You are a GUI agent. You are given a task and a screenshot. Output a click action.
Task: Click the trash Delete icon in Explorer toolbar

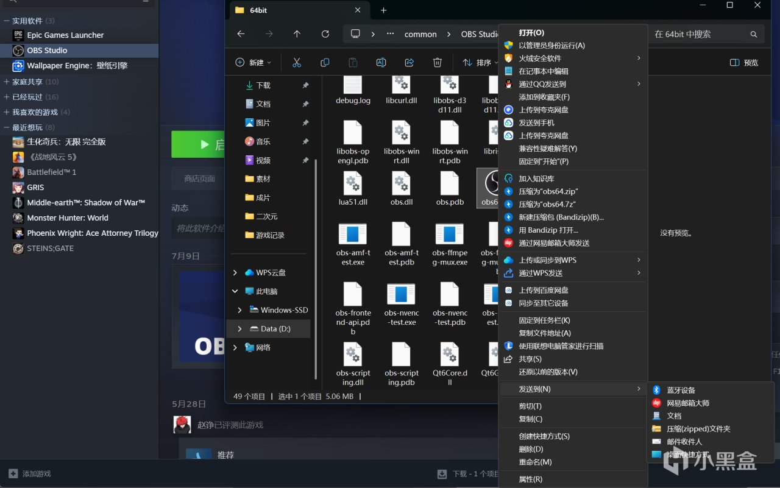coord(438,62)
